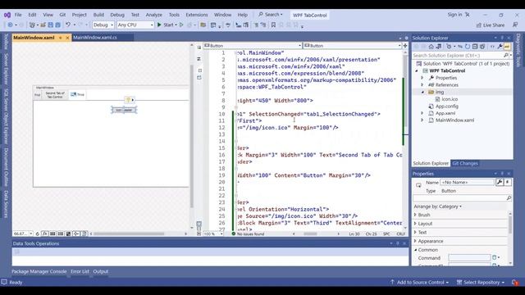Click Live Share icon
The width and height of the screenshot is (525, 295).
(x=491, y=25)
